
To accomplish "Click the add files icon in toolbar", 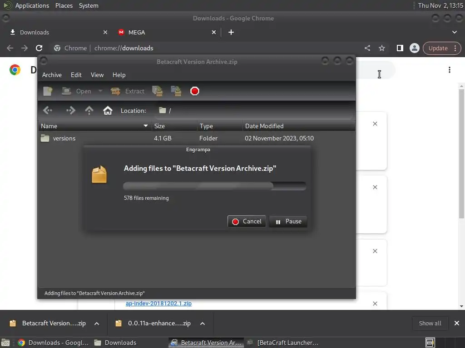I will pyautogui.click(x=157, y=91).
